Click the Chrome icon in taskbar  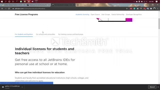pyautogui.click(x=29, y=1)
